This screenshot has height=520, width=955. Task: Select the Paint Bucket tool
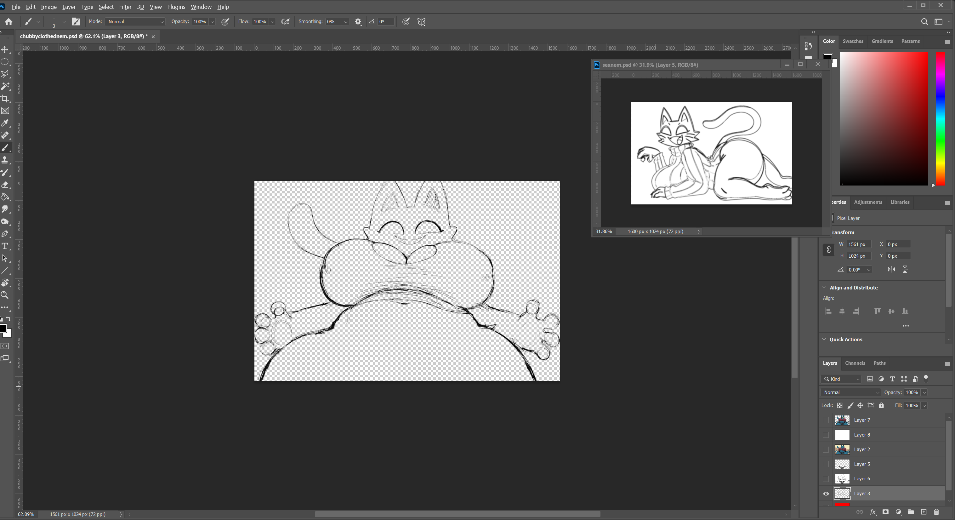(x=5, y=197)
